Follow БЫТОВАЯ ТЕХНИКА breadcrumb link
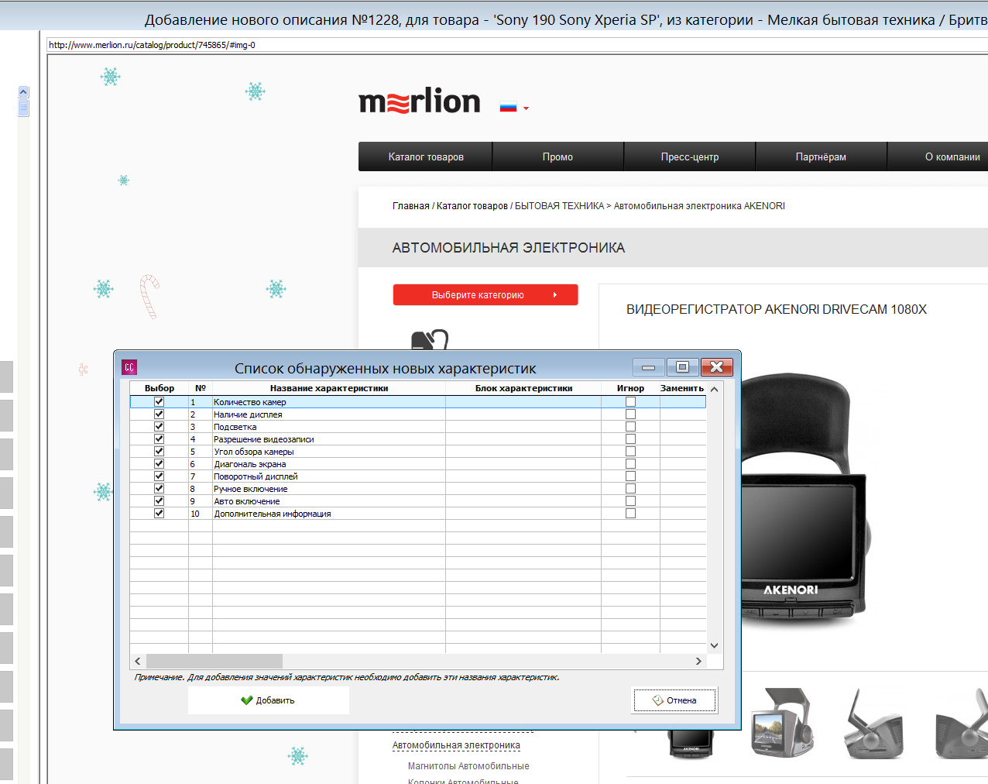This screenshot has height=784, width=988. [x=559, y=206]
